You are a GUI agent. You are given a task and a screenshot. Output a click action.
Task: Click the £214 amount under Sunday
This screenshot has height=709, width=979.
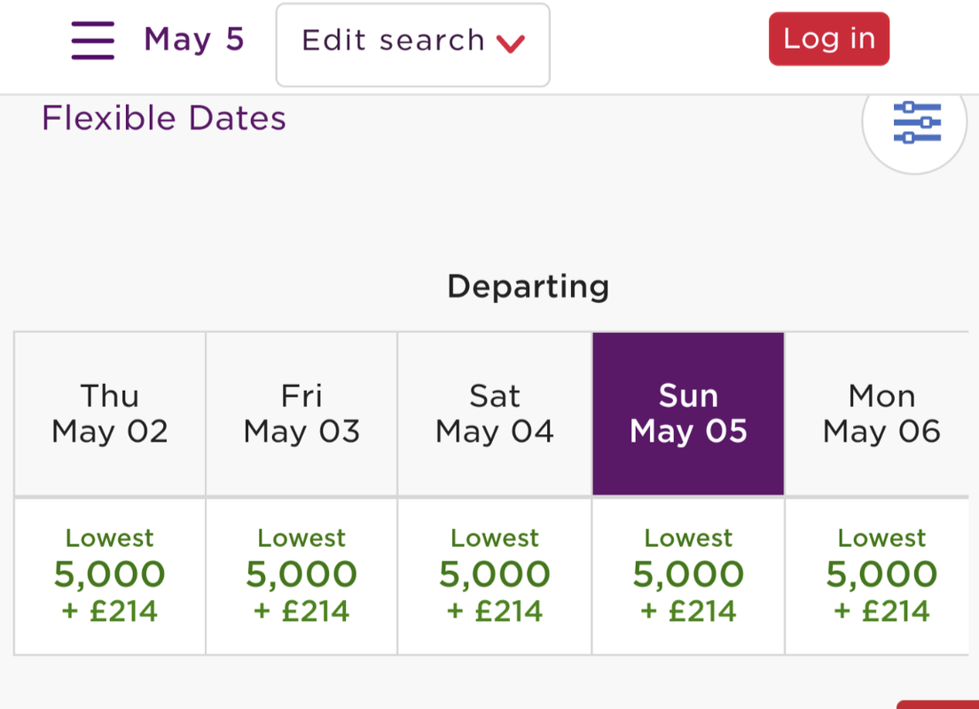point(703,611)
